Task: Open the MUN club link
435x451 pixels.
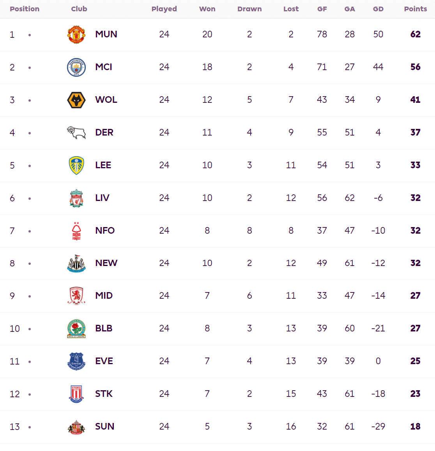Action: [106, 34]
